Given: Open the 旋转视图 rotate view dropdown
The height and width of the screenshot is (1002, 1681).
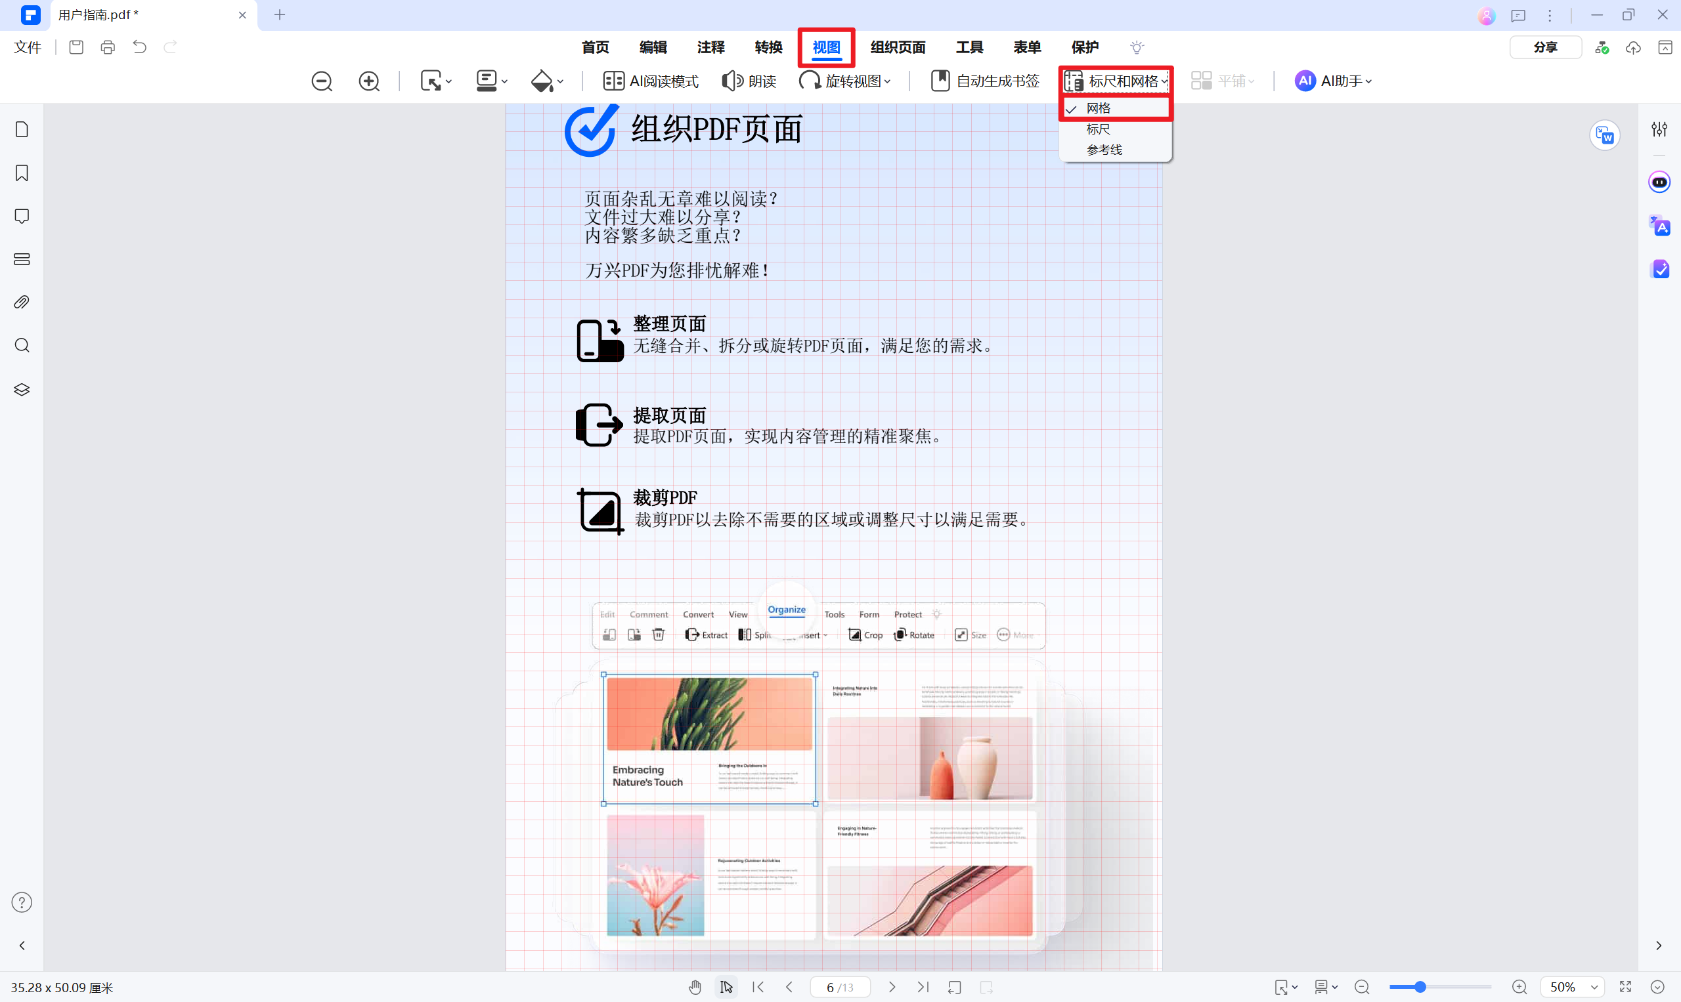Looking at the screenshot, I should tap(845, 80).
